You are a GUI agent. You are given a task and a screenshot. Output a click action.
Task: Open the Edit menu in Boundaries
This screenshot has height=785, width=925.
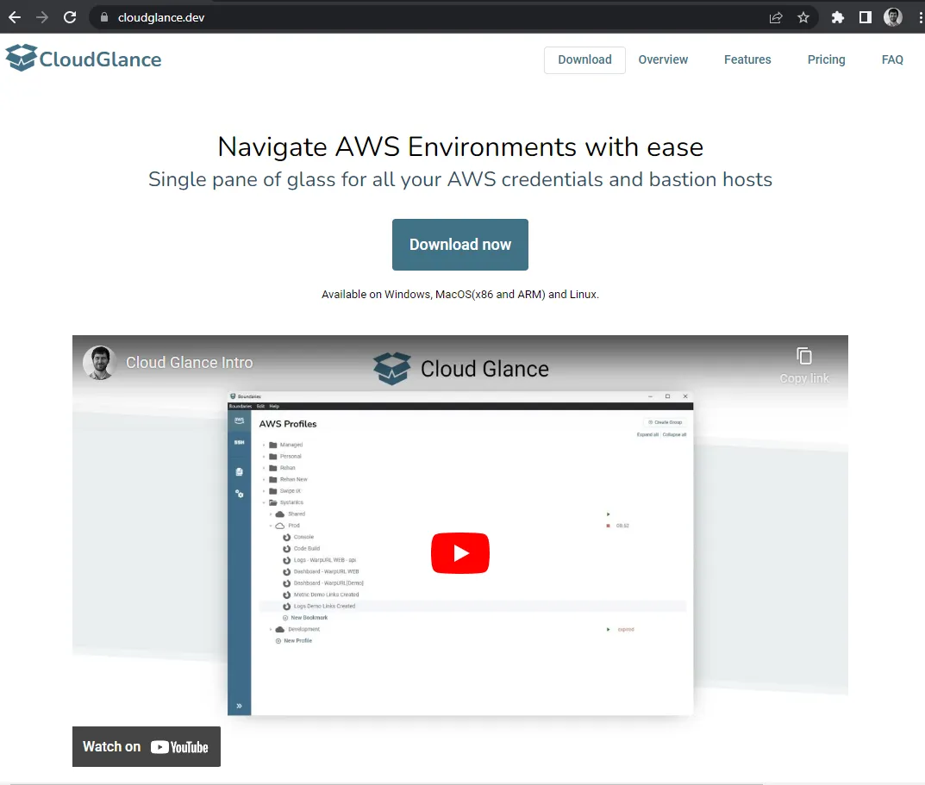tap(259, 406)
